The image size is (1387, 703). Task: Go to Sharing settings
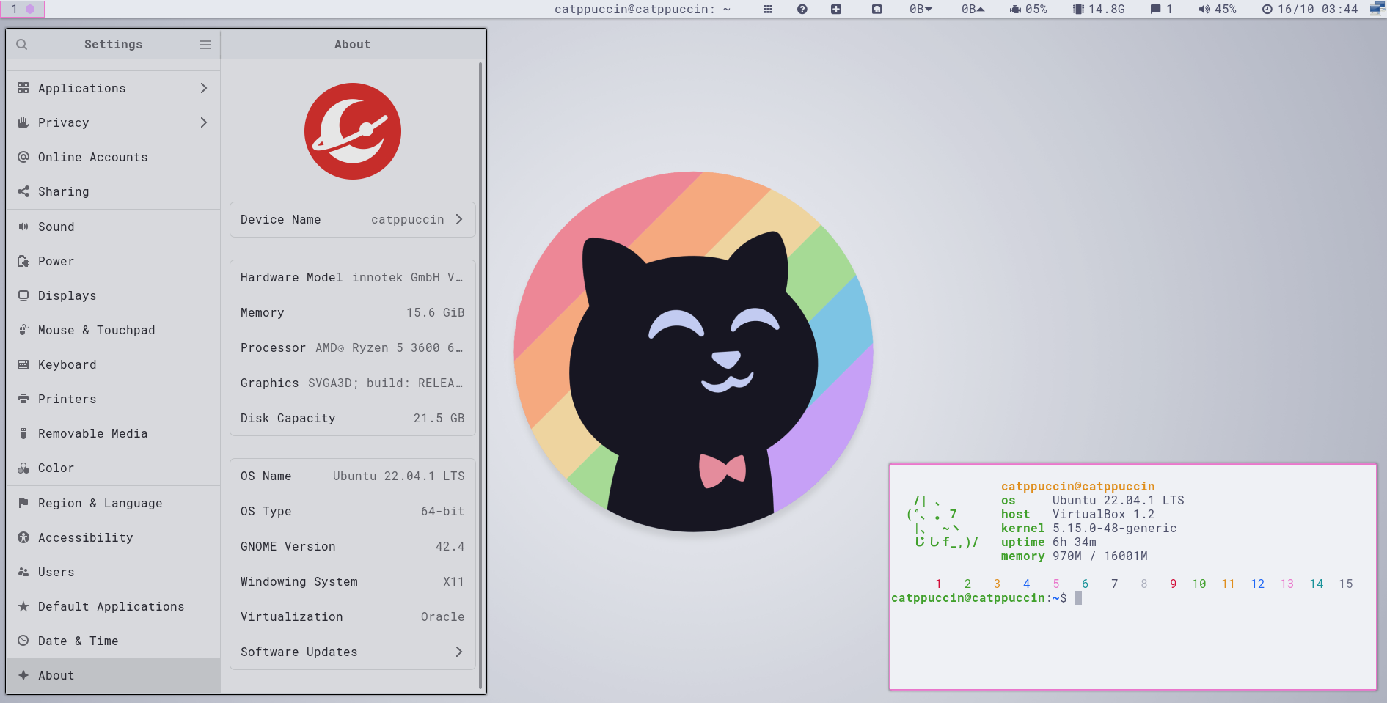point(113,191)
